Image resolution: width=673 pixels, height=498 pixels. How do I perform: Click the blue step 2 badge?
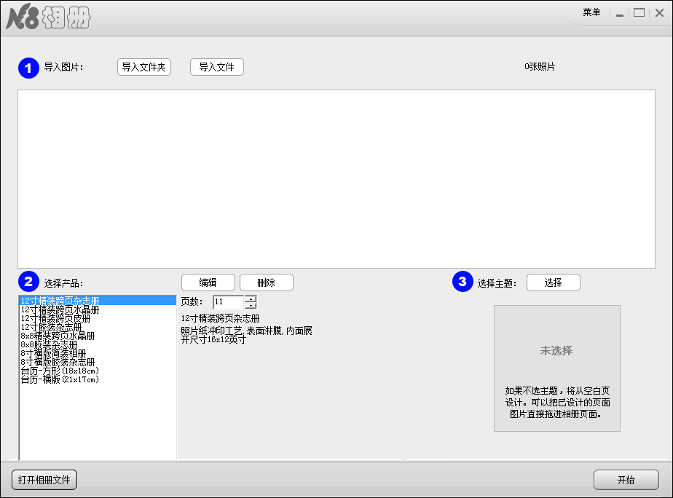click(28, 283)
